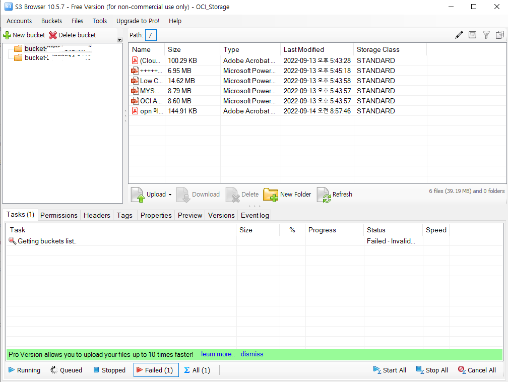Image resolution: width=508 pixels, height=382 pixels.
Task: Switch to the Permissions tab
Action: [58, 216]
